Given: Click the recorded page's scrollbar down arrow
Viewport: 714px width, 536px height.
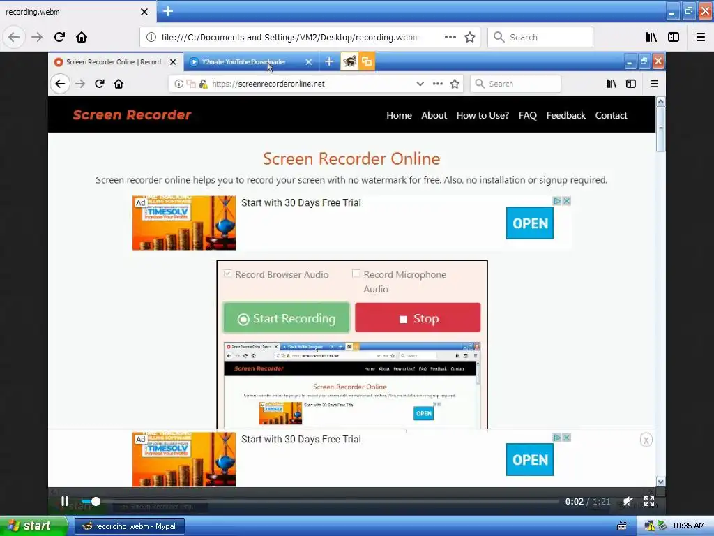Looking at the screenshot, I should (x=661, y=482).
